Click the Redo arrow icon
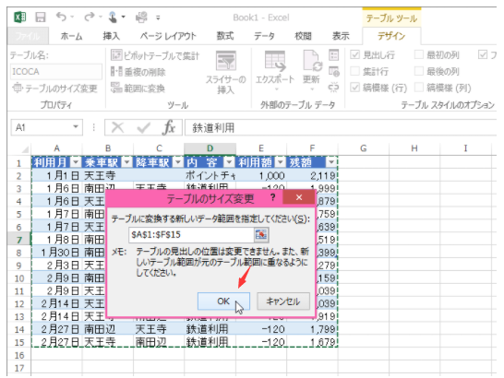This screenshot has height=378, width=504. [90, 17]
